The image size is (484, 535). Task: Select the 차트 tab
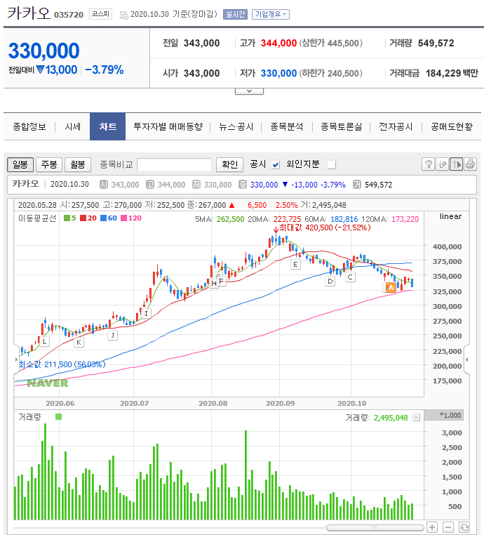point(108,126)
